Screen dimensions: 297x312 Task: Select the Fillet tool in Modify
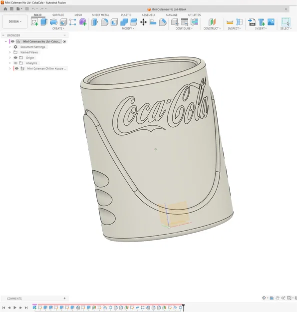coord(104,22)
